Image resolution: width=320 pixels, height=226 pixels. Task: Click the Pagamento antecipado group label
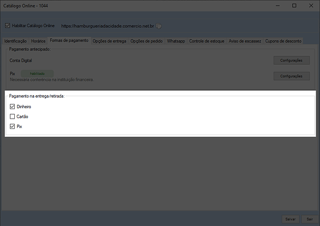click(x=30, y=49)
